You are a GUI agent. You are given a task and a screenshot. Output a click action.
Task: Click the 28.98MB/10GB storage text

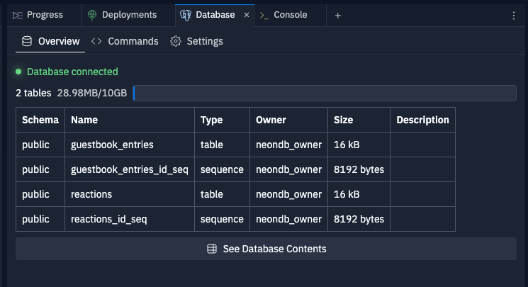pos(92,93)
